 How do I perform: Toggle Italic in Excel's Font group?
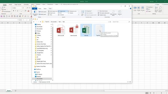pos(15,11)
